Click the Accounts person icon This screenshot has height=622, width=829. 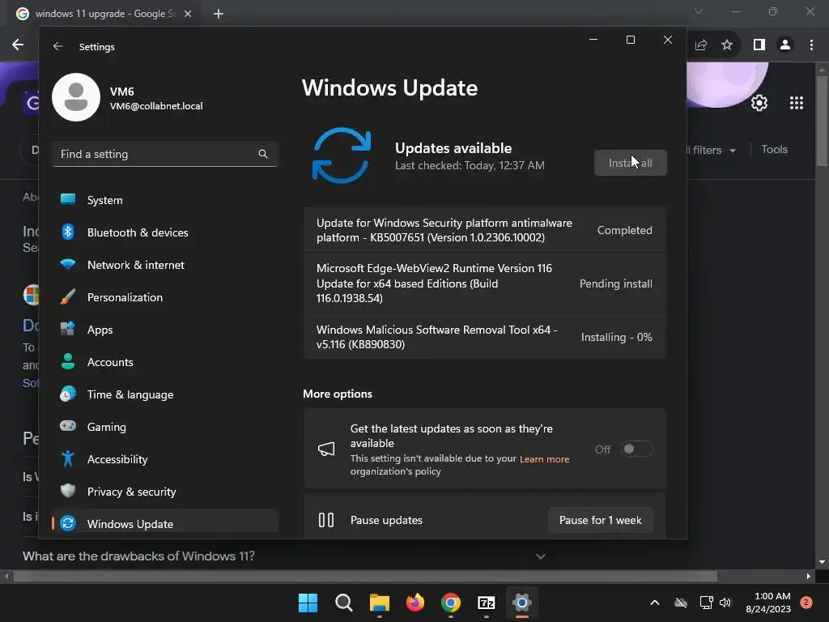[68, 361]
